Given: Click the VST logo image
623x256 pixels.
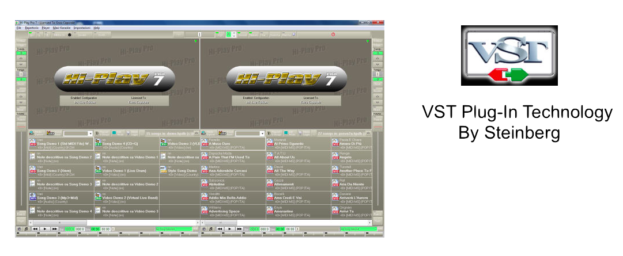Looking at the screenshot, I should pos(509,56).
